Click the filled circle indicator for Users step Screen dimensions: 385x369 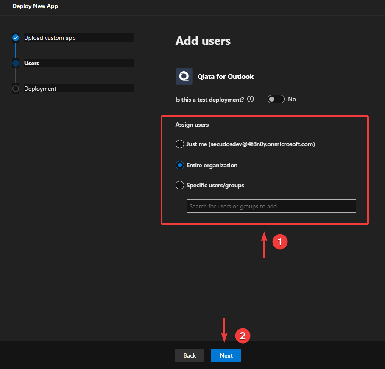coord(16,63)
